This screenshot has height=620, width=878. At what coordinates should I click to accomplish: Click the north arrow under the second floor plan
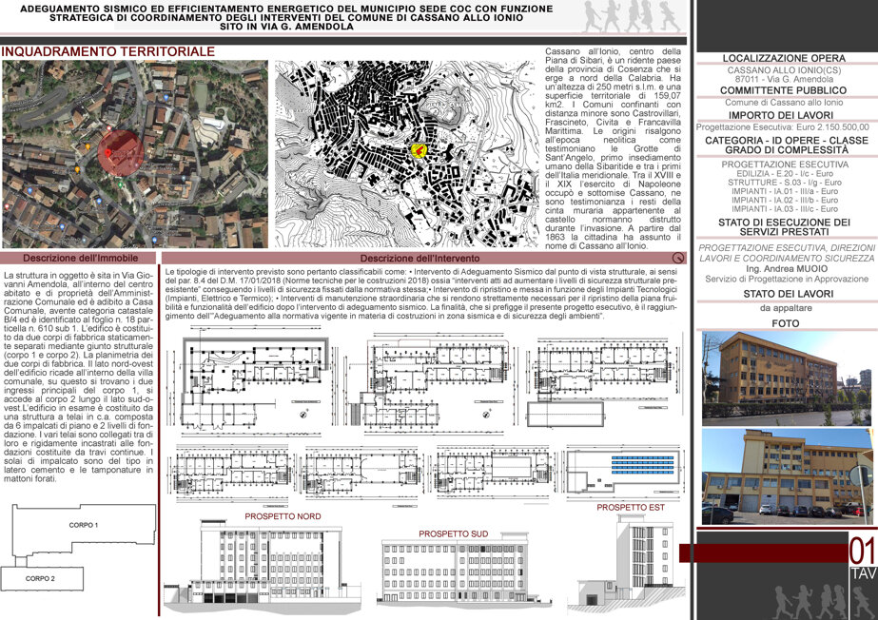pos(487,414)
